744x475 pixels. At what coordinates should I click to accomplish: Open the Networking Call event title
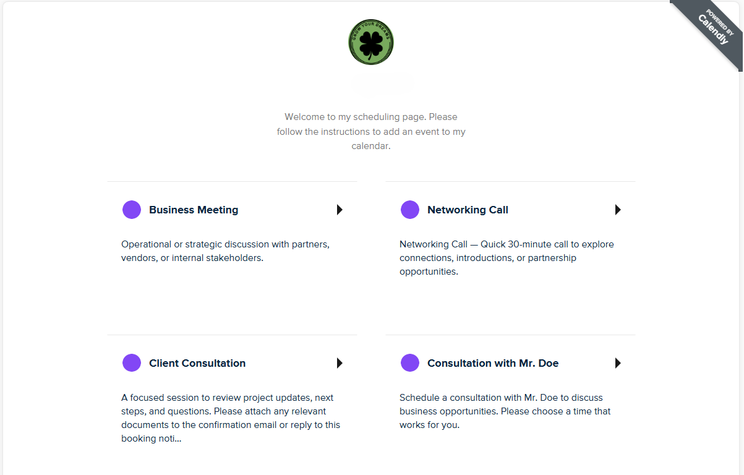[x=468, y=210]
